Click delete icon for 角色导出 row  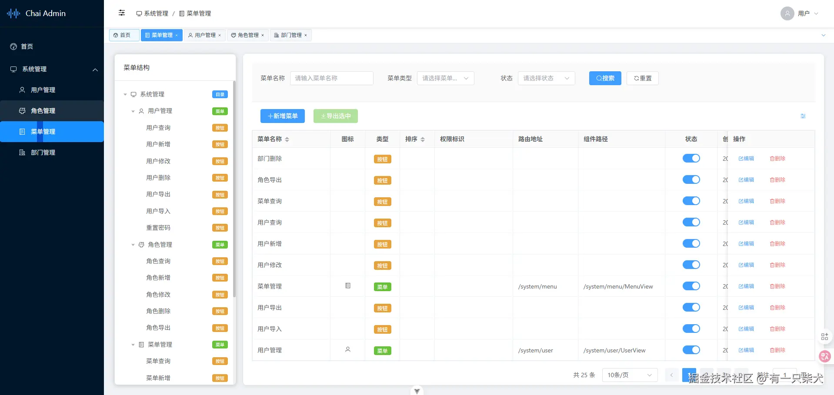point(772,180)
